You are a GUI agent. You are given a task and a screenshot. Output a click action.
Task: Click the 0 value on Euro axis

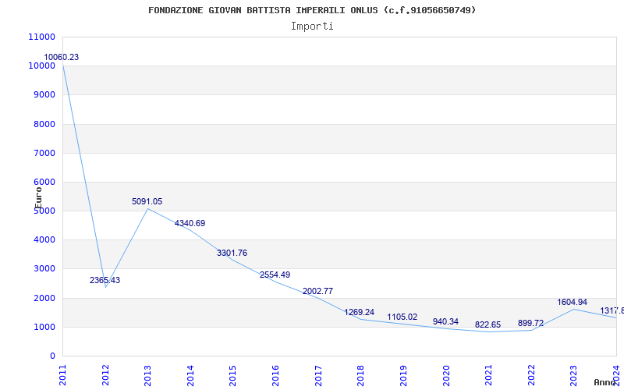point(52,356)
